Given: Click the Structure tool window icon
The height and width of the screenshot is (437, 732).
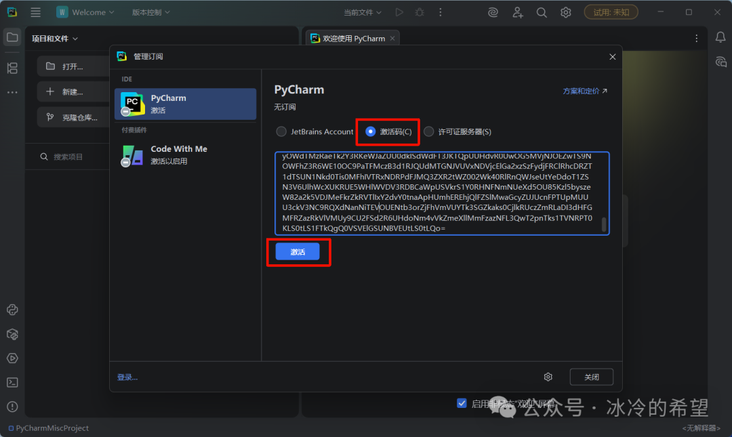Looking at the screenshot, I should click(12, 68).
